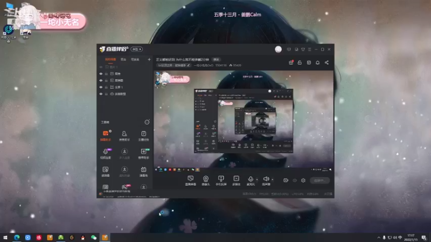Open the skin shirt icon in title bar
The height and width of the screenshot is (242, 431).
pyautogui.click(x=303, y=49)
